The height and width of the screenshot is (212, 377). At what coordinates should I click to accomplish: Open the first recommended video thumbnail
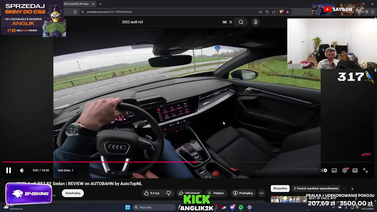(x=289, y=199)
